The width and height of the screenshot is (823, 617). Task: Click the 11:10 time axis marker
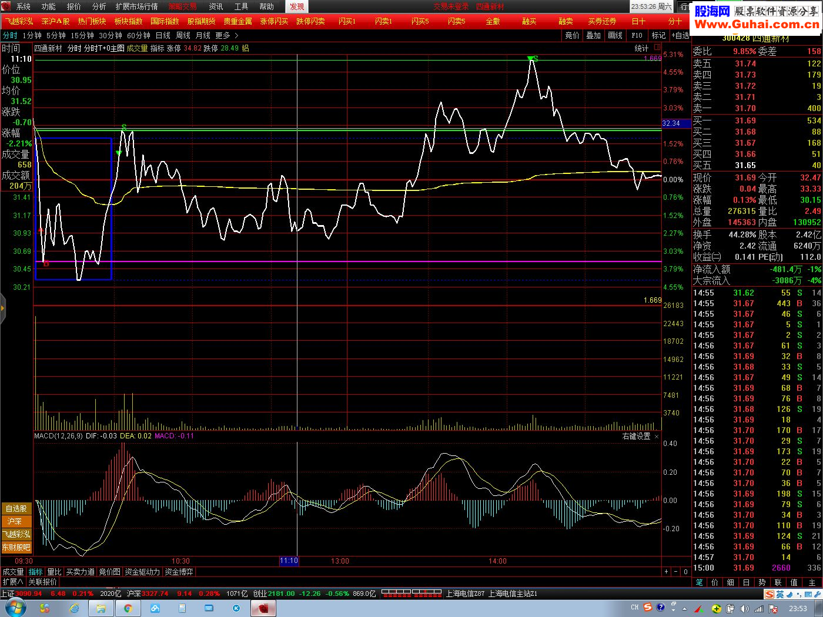point(289,561)
